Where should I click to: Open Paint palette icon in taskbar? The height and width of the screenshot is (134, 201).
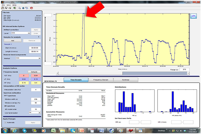121,131
